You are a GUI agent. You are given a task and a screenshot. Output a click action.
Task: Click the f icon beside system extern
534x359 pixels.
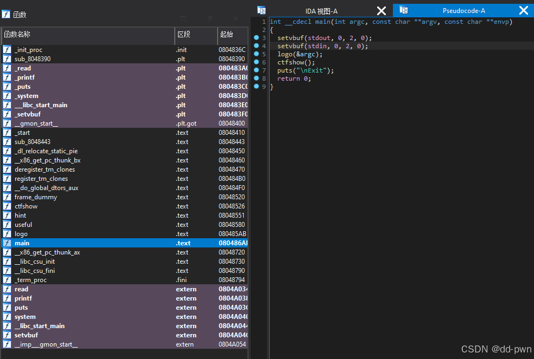point(7,317)
